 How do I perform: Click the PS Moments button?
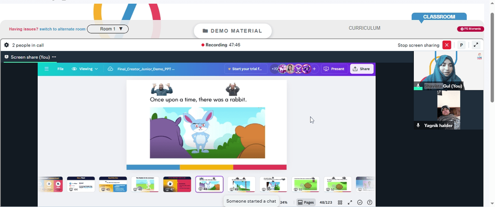[x=470, y=29]
